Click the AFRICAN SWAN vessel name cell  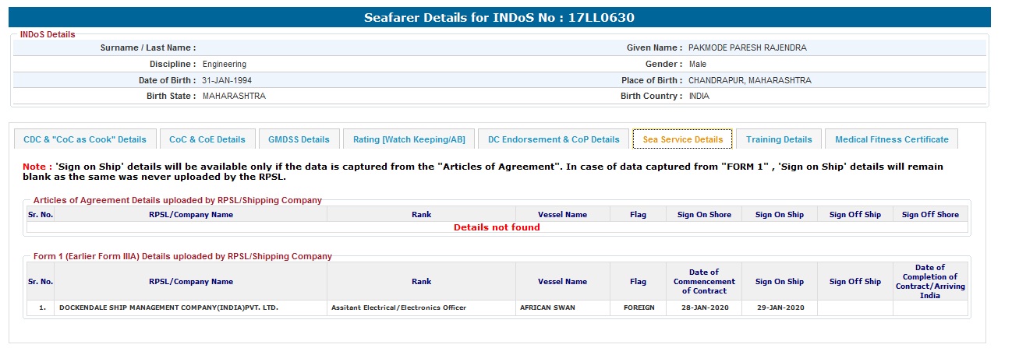pos(547,308)
